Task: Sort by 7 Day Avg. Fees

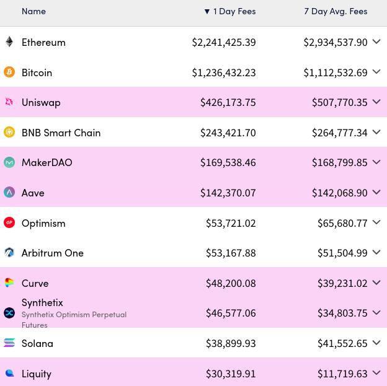Action: 336,11
